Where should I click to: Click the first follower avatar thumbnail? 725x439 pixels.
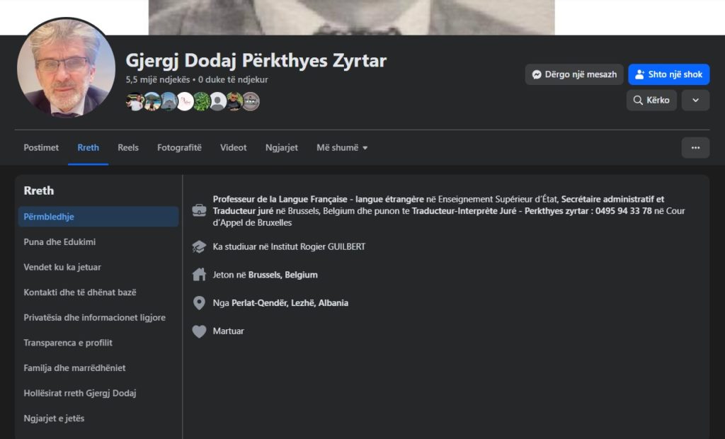click(x=135, y=101)
